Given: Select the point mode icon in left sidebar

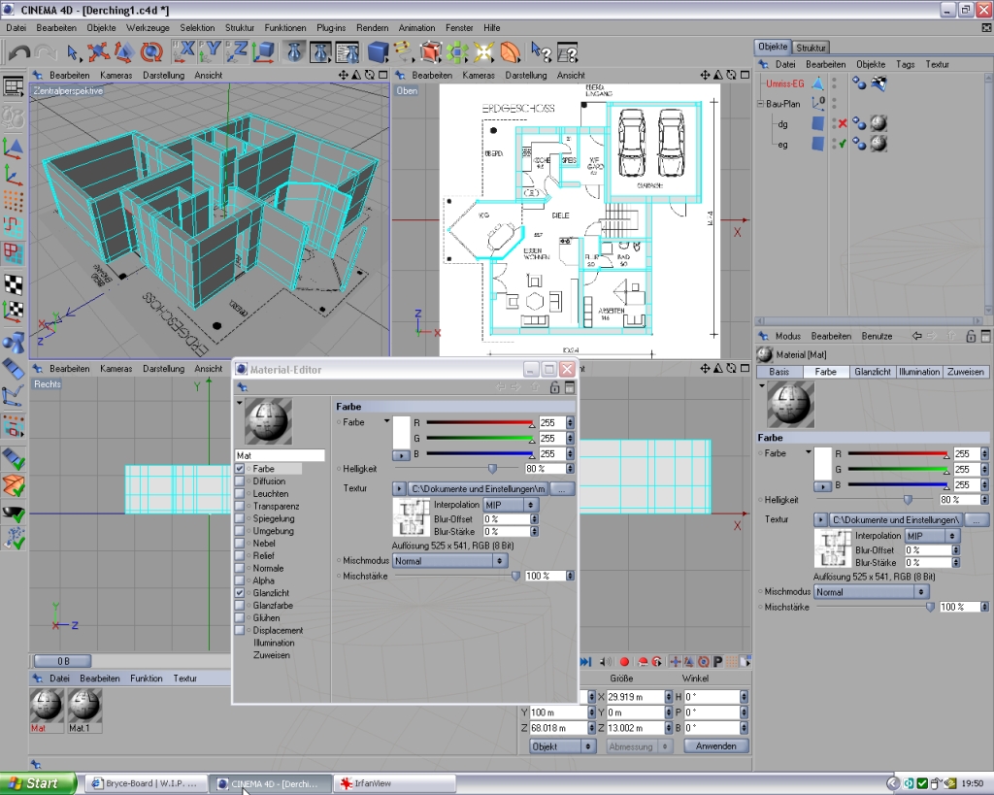Looking at the screenshot, I should click(14, 200).
